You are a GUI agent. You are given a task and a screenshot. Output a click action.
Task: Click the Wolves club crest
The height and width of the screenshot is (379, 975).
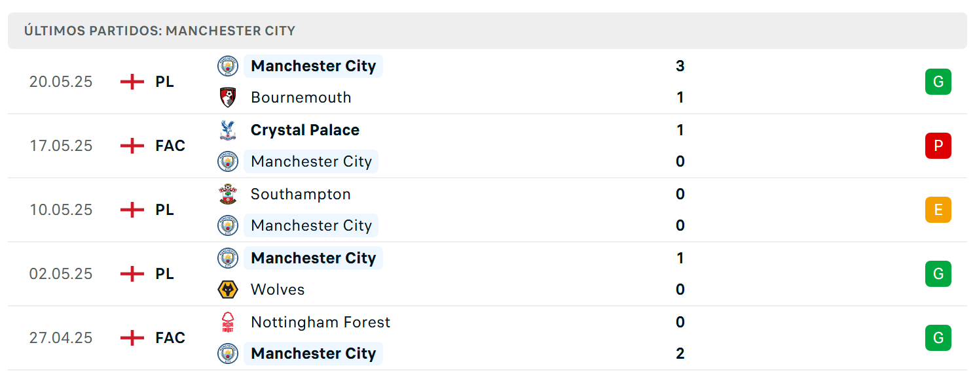pyautogui.click(x=228, y=289)
